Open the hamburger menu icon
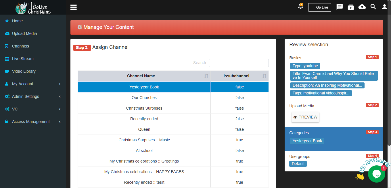The width and height of the screenshot is (391, 188). (x=74, y=7)
